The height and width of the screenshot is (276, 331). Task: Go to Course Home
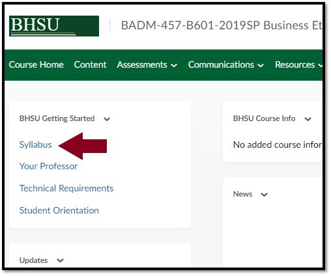(36, 64)
